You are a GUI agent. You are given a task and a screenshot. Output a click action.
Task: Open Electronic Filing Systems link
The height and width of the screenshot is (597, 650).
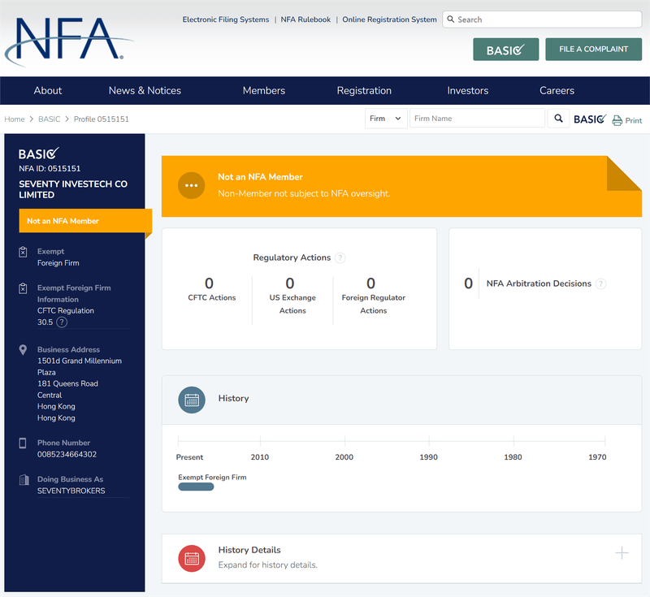(226, 19)
